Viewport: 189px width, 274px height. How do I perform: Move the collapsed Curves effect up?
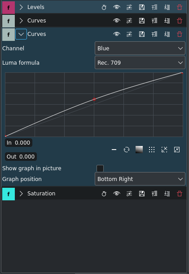(154, 21)
